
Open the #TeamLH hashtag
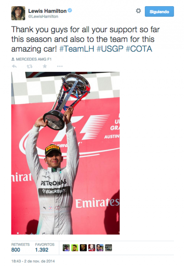[77, 49]
